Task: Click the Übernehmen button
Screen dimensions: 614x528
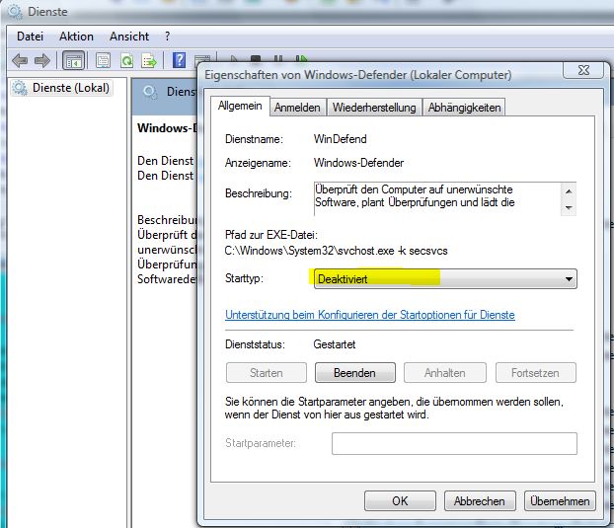Action: pos(560,501)
